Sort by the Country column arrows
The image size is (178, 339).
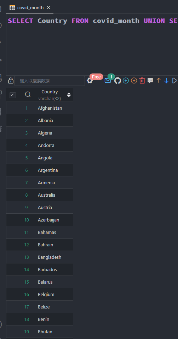[x=69, y=95]
